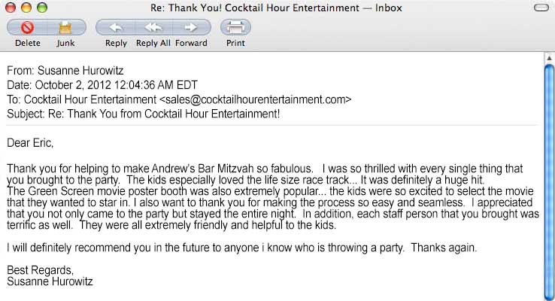Click the Reply arrow button

pos(116,28)
